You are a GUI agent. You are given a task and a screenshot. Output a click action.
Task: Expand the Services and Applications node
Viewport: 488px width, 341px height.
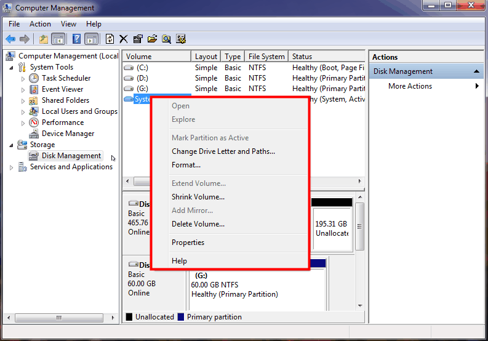click(11, 167)
